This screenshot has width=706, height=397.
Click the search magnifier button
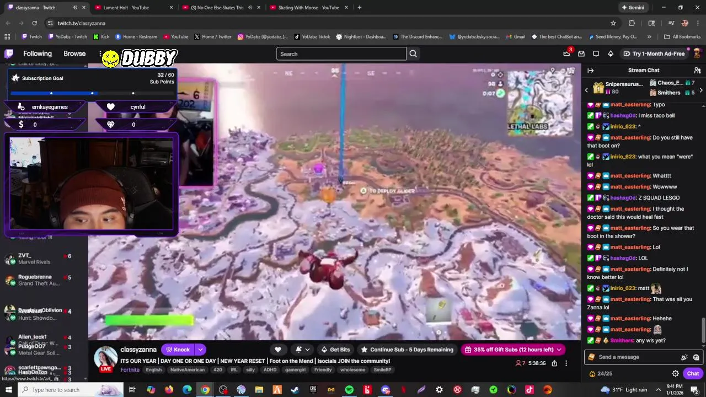[413, 53]
